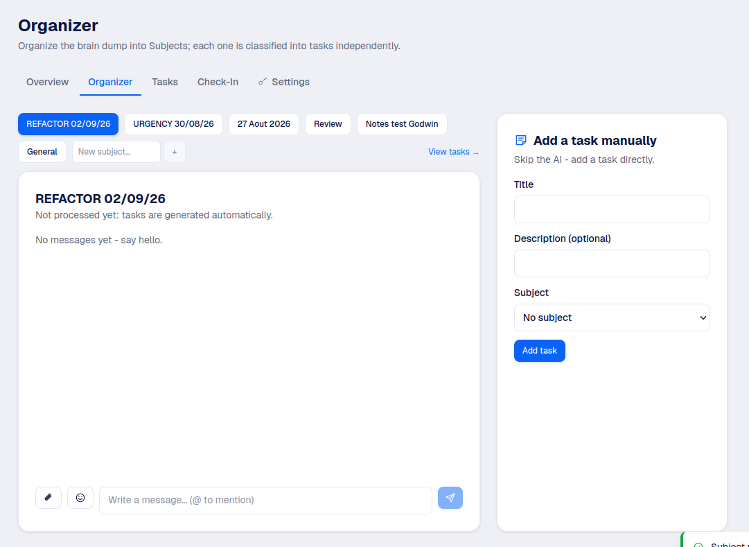Switch to the Overview tab
Viewport: 749px width, 547px height.
pos(47,82)
